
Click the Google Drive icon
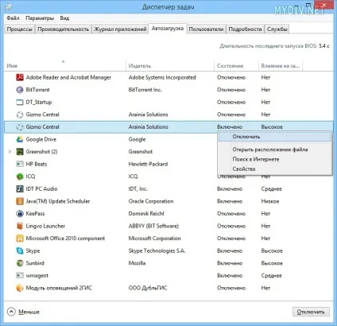(20, 139)
